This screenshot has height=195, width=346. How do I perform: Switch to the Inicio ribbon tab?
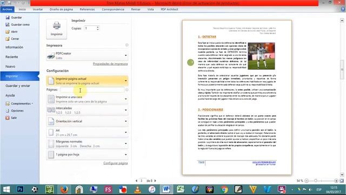(22, 9)
